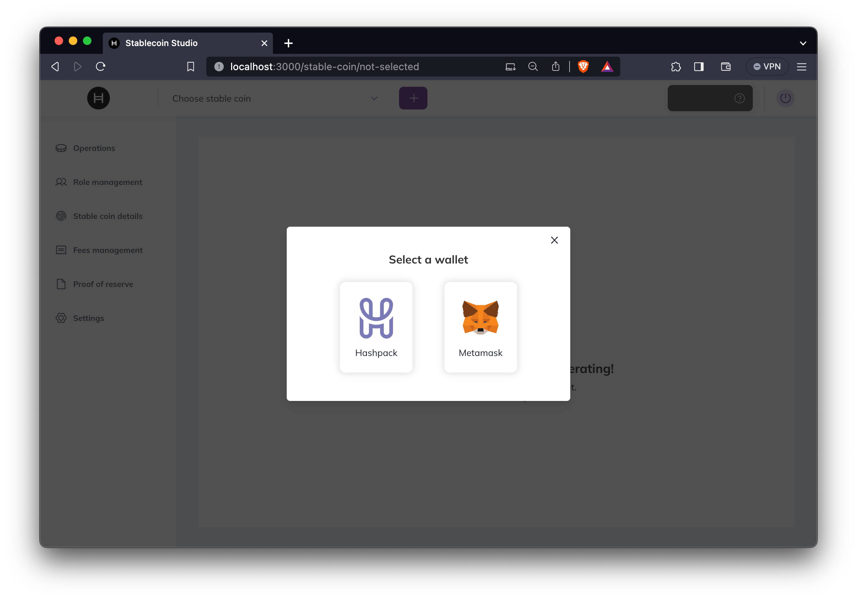Open the Brave Wallet icon
Viewport: 857px width, 600px height.
click(726, 67)
